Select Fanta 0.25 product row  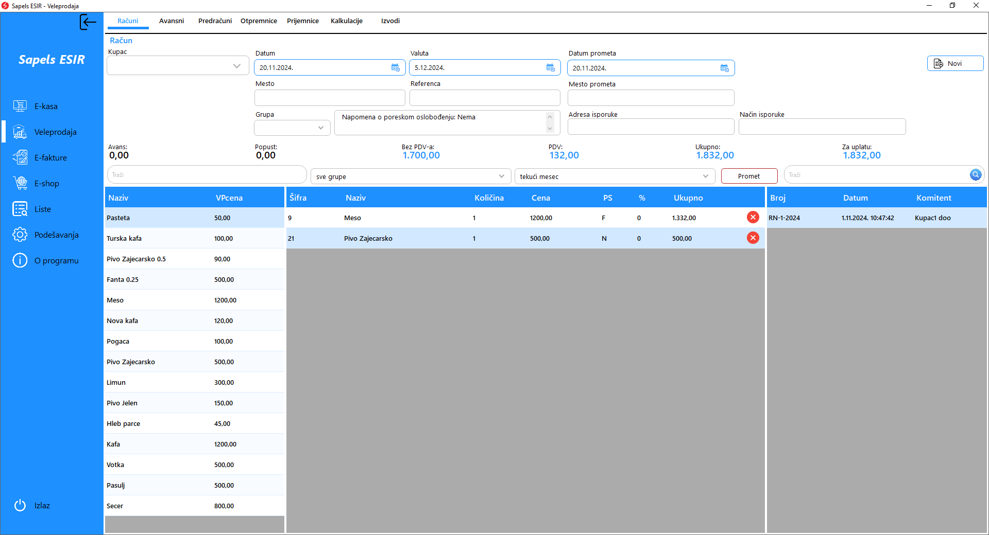195,279
